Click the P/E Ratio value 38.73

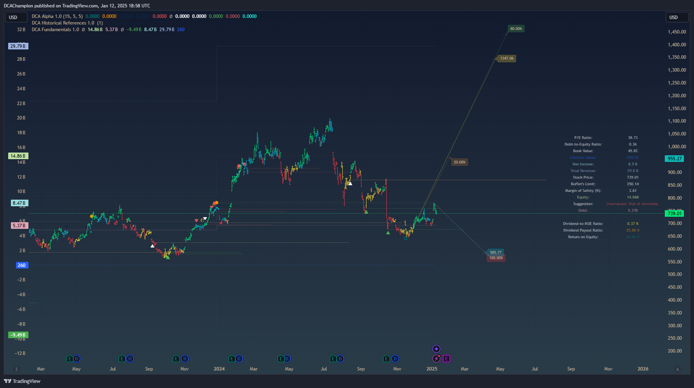coord(632,138)
